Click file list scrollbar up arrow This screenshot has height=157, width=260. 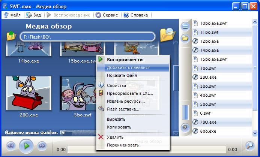pos(255,22)
